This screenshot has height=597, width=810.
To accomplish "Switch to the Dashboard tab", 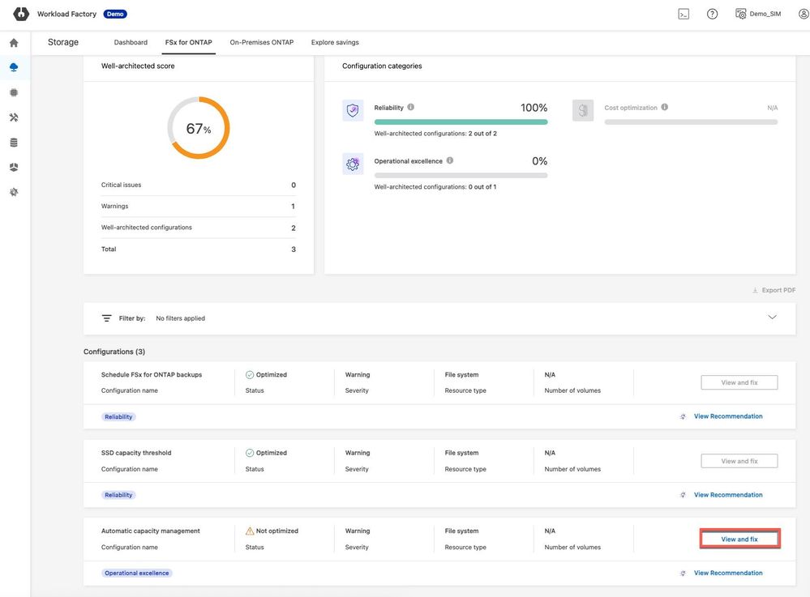I will coord(131,42).
